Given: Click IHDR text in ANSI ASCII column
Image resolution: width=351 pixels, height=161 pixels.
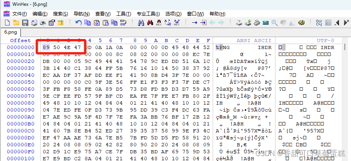Looking at the screenshot, I should pyautogui.click(x=265, y=47).
